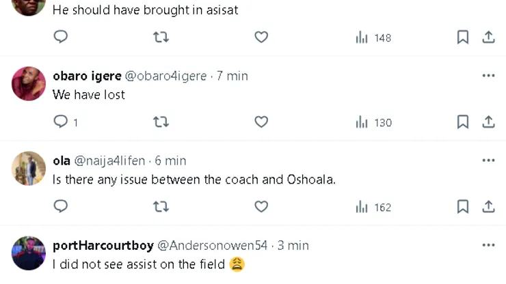Image resolution: width=506 pixels, height=284 pixels.
Task: Open more menu on ola's tweet
Action: point(488,160)
